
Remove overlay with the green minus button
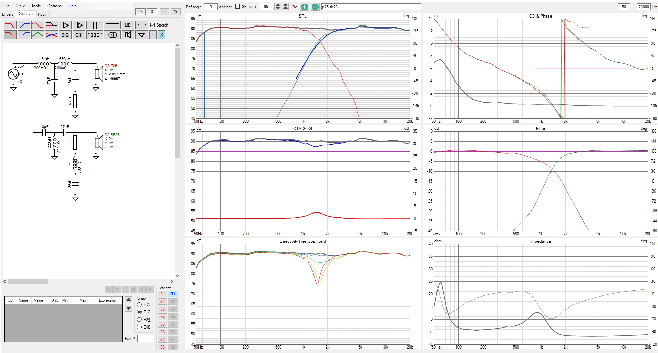click(315, 7)
